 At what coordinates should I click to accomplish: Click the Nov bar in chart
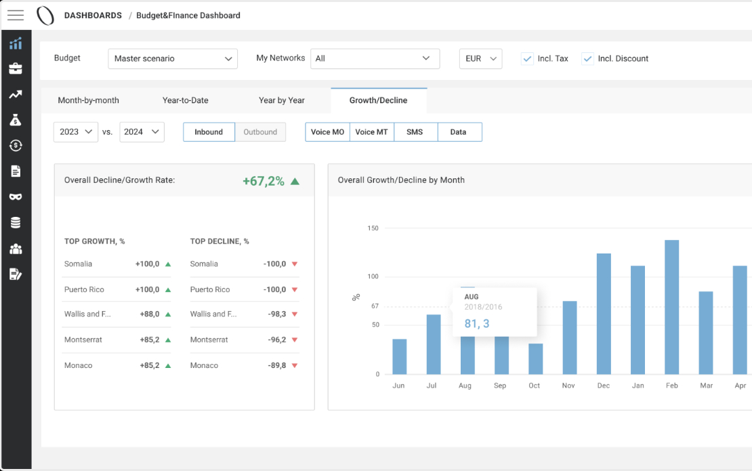[x=570, y=337]
